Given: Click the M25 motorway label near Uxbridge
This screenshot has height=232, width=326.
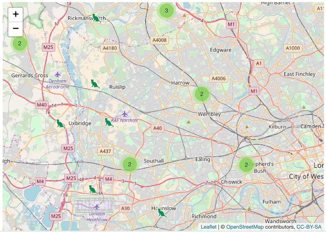Looking at the screenshot, I should [x=68, y=148].
